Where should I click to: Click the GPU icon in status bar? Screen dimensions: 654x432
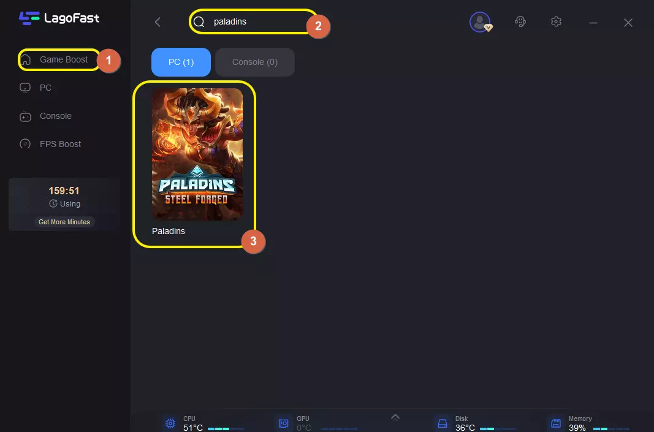284,423
